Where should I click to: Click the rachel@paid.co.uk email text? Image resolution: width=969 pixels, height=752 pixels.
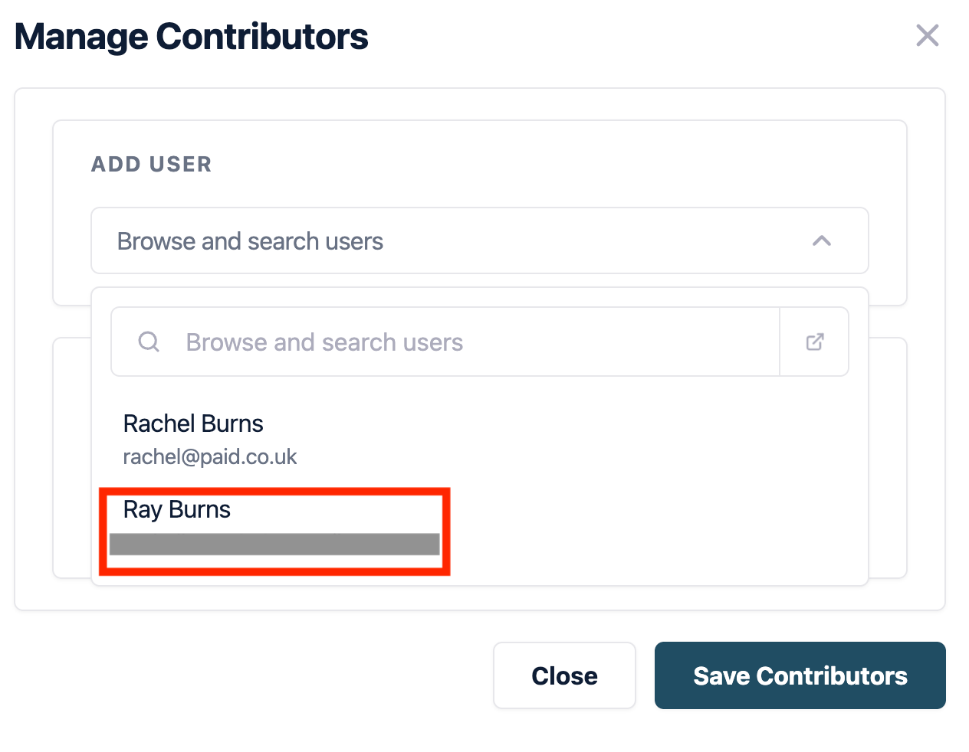(210, 457)
